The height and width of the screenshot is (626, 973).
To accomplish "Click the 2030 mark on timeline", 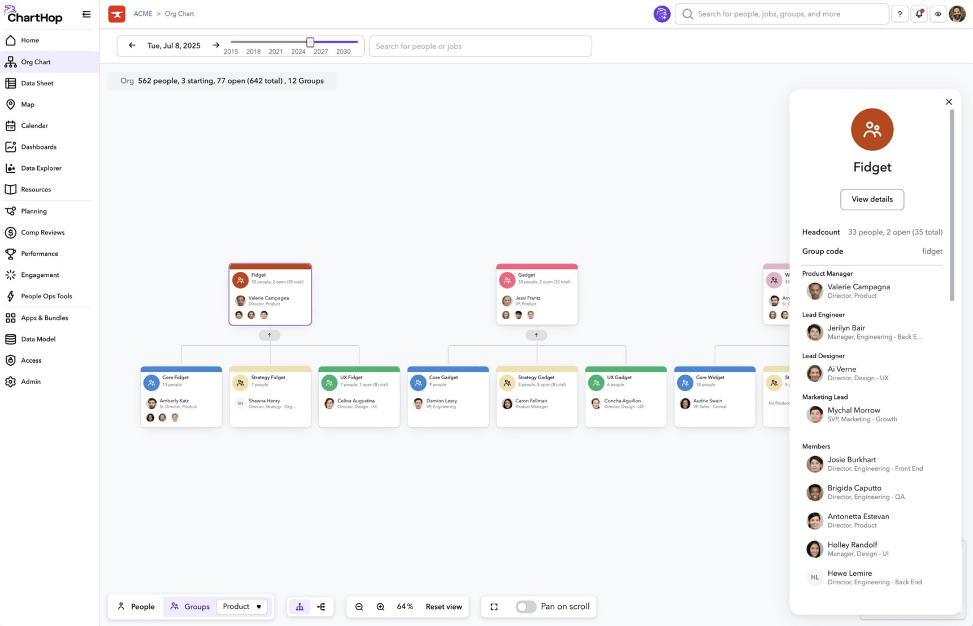I will (344, 51).
